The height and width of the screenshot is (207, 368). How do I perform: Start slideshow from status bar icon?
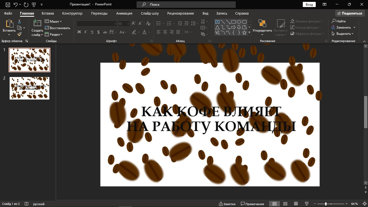click(306, 204)
